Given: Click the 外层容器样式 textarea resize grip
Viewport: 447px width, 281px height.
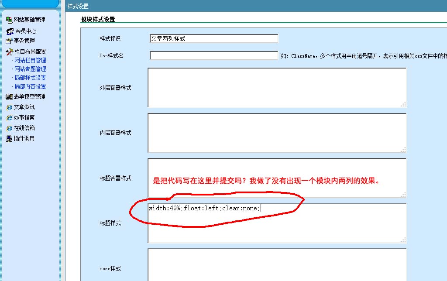Looking at the screenshot, I should click(403, 104).
